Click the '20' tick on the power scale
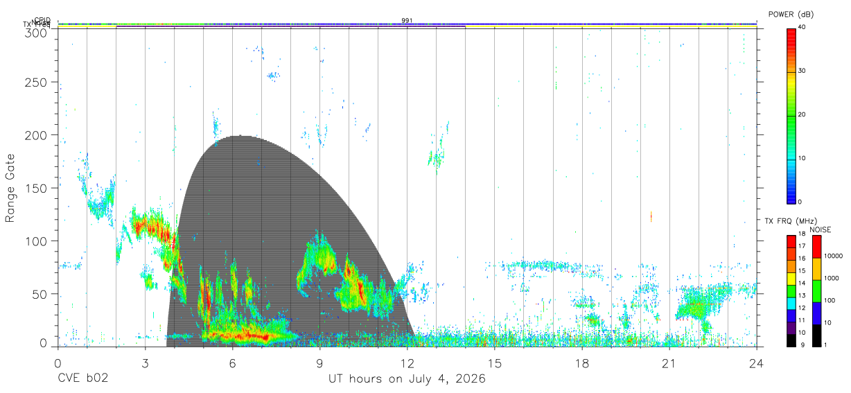Image resolution: width=851 pixels, height=393 pixels. click(802, 115)
